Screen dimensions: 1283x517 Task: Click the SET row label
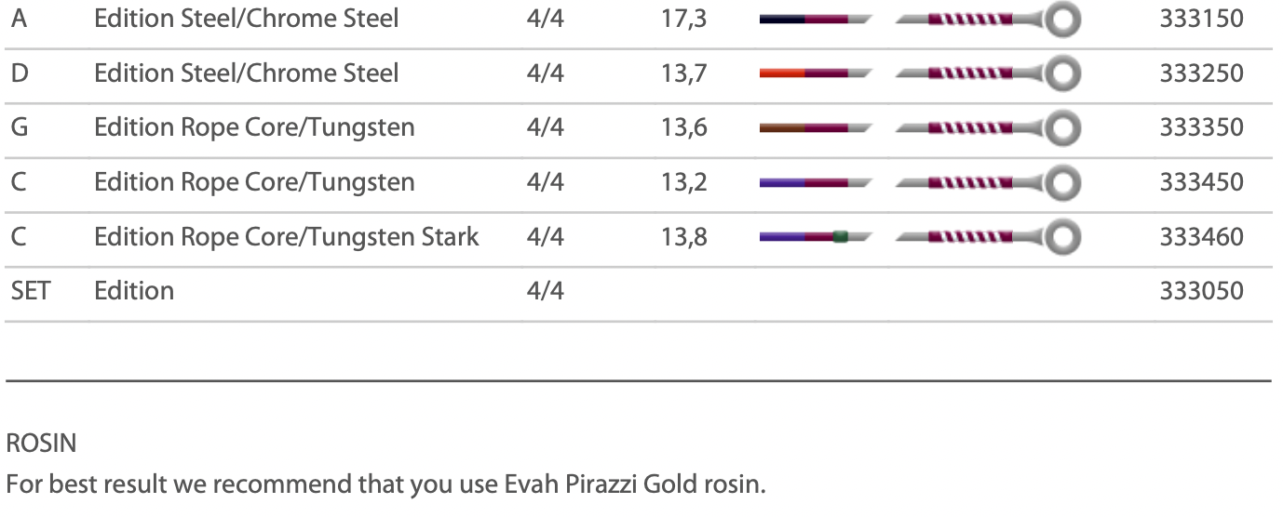tap(30, 291)
